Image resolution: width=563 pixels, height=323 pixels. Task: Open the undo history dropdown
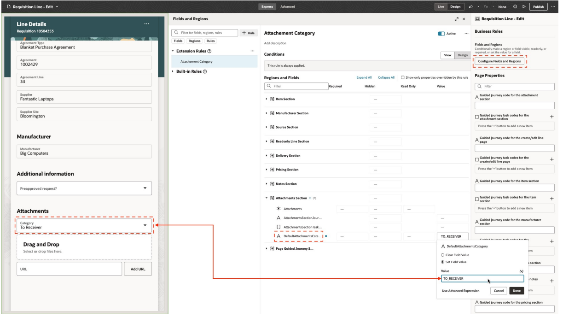click(477, 7)
